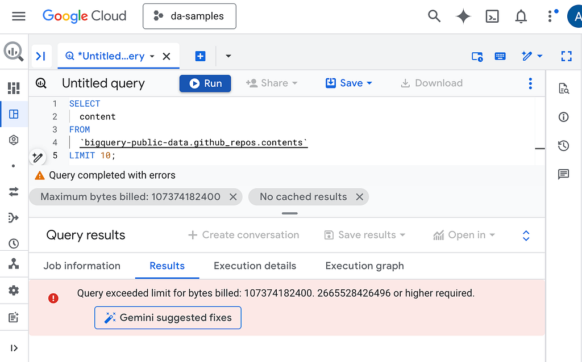Click the BigQuery product logo icon

(x=14, y=52)
